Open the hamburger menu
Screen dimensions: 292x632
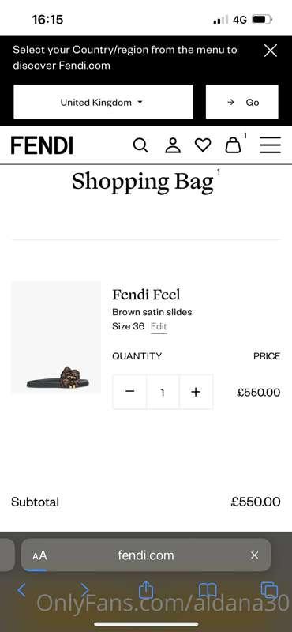pyautogui.click(x=270, y=145)
